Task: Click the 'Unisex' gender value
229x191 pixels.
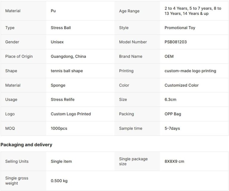Action: pyautogui.click(x=57, y=42)
